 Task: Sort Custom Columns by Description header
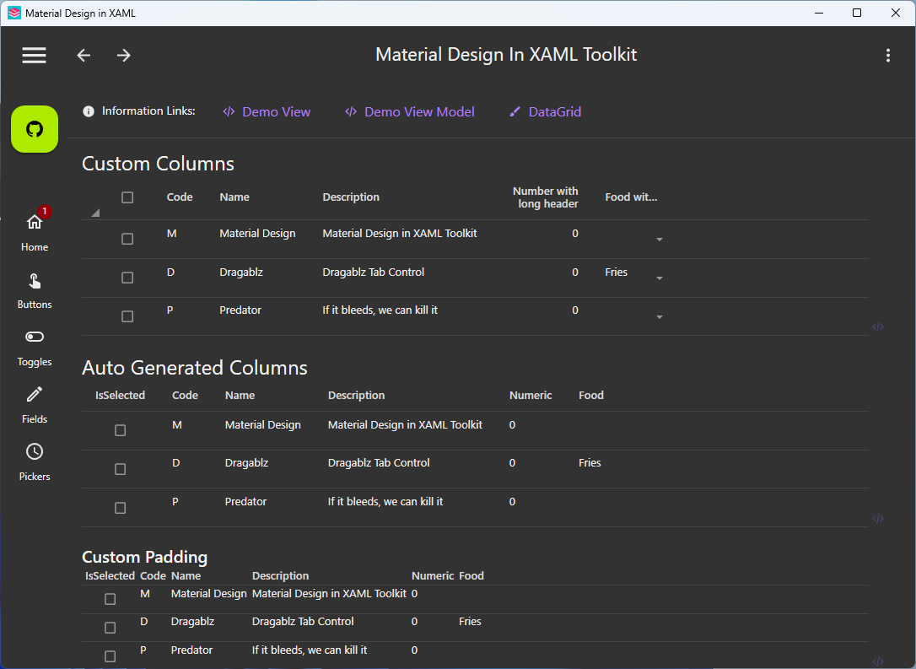tap(351, 197)
